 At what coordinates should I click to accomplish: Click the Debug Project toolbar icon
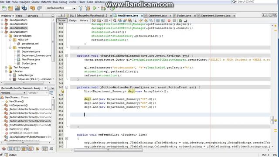(x=103, y=8)
